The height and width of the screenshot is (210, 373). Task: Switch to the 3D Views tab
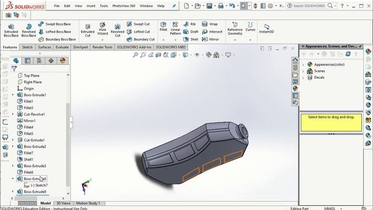[x=64, y=204]
